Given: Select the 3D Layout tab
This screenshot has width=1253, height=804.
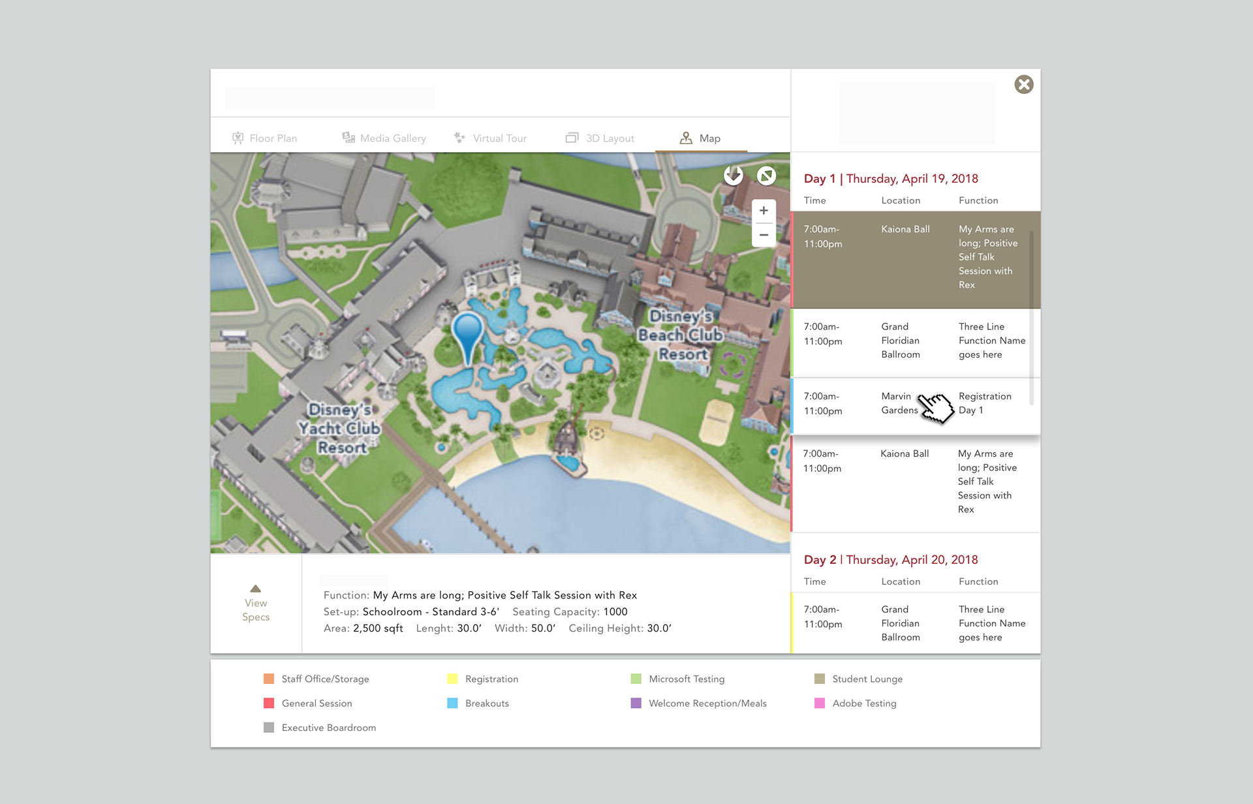Looking at the screenshot, I should (600, 138).
